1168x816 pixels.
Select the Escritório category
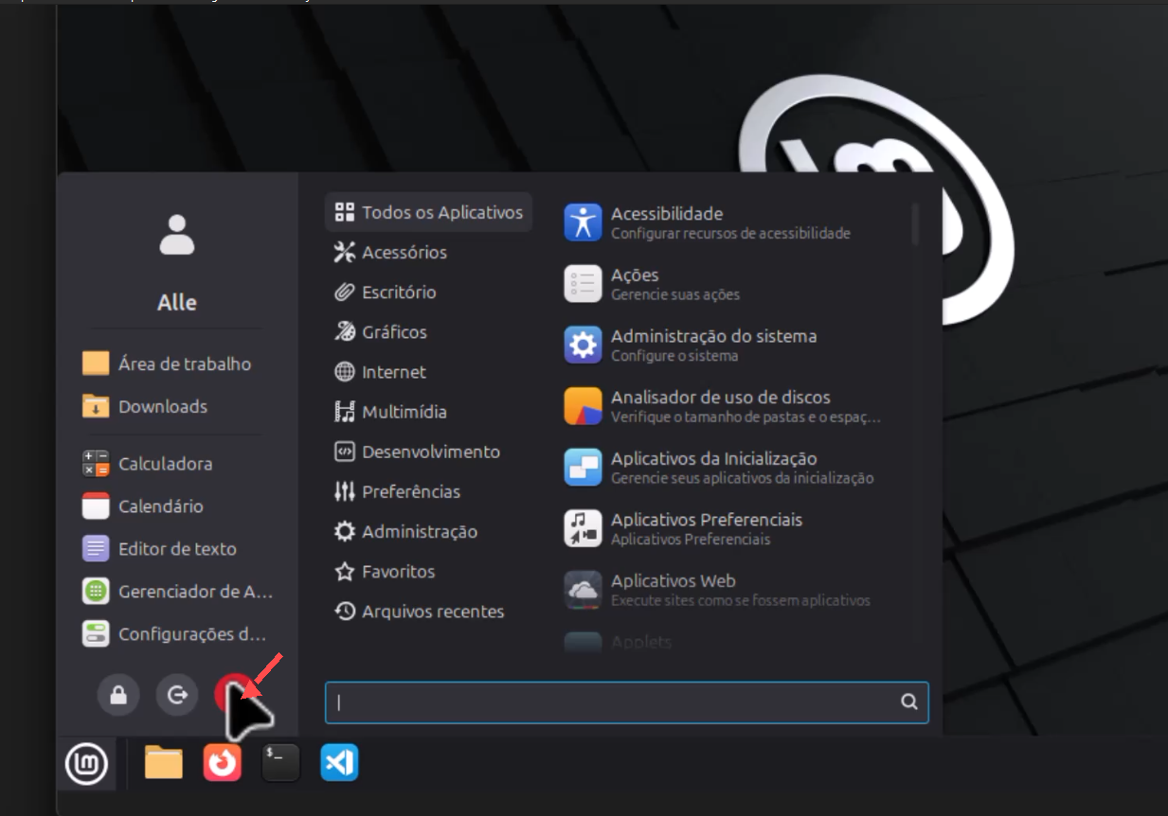(x=428, y=292)
